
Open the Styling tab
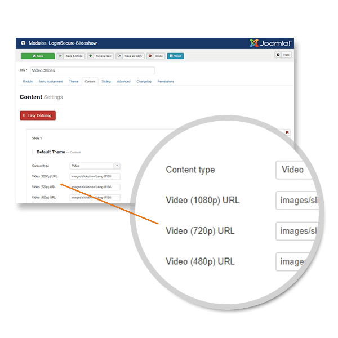click(x=106, y=81)
